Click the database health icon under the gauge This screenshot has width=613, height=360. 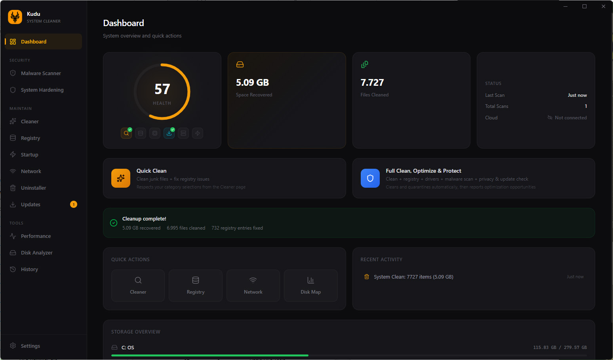point(141,134)
